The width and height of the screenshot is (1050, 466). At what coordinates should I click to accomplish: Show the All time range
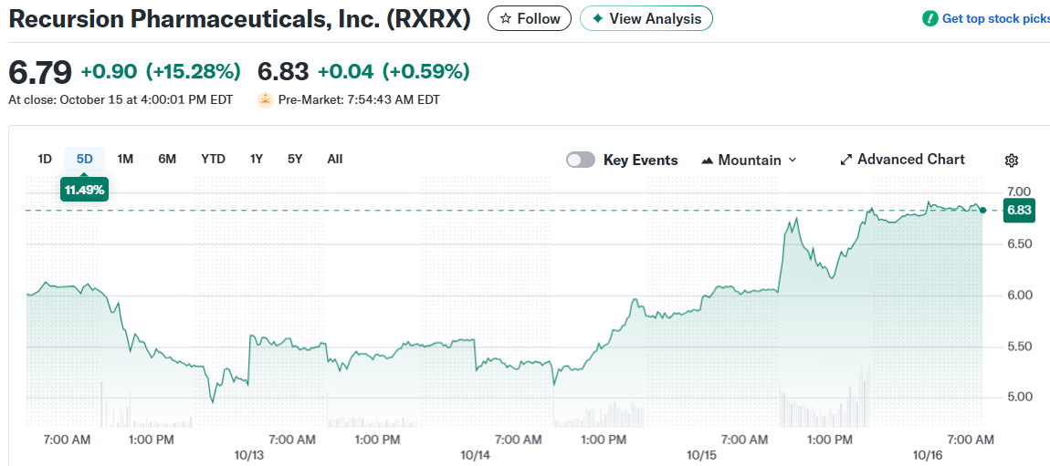pyautogui.click(x=335, y=159)
